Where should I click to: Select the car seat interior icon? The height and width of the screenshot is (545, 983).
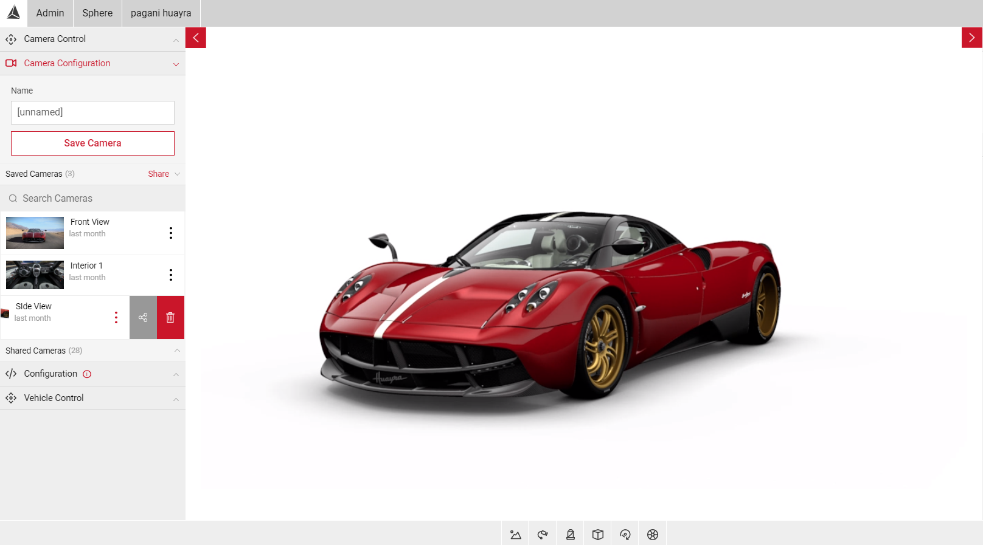pos(570,535)
